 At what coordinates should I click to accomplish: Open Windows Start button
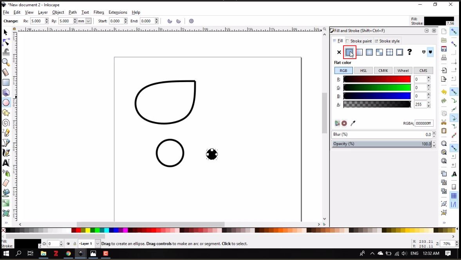[6, 253]
